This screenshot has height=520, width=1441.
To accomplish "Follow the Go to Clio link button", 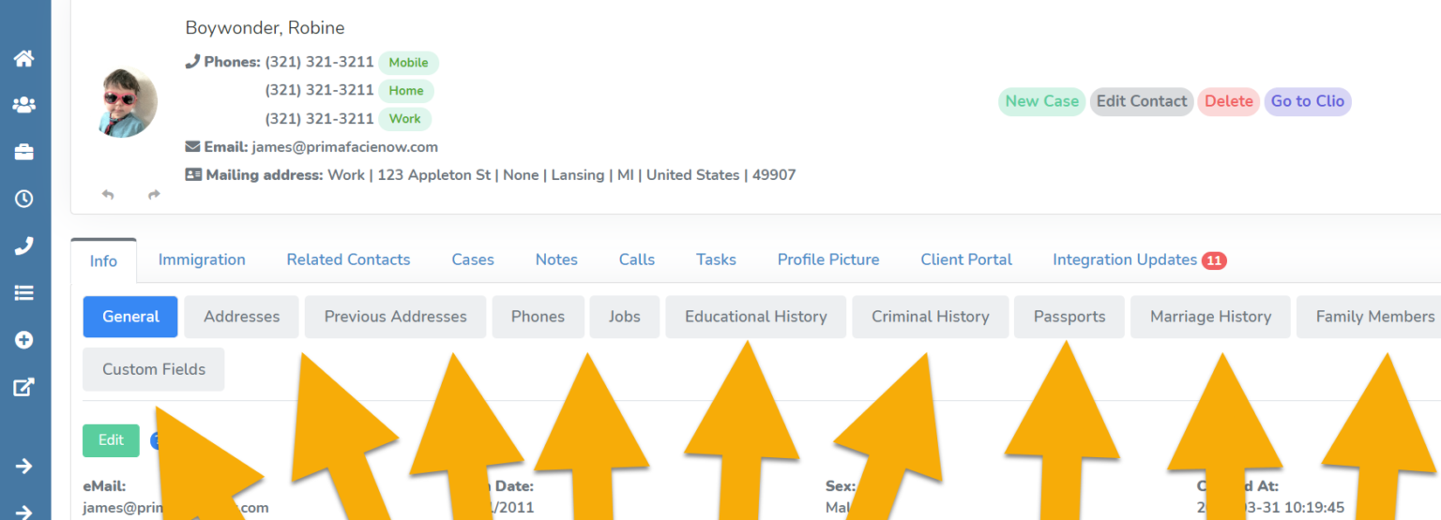I will 1307,101.
